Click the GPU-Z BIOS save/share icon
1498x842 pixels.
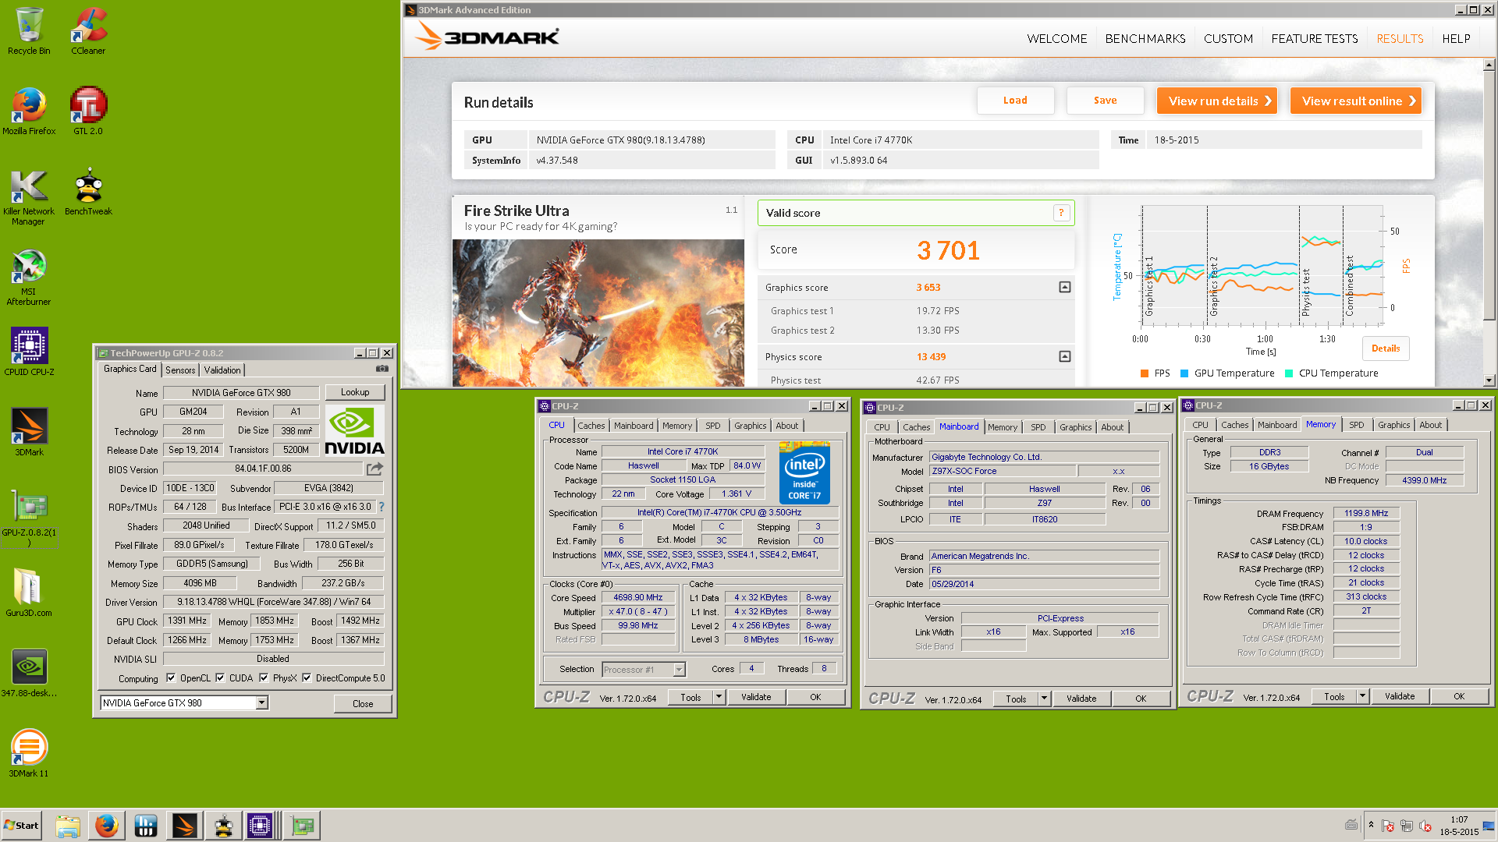tap(375, 469)
